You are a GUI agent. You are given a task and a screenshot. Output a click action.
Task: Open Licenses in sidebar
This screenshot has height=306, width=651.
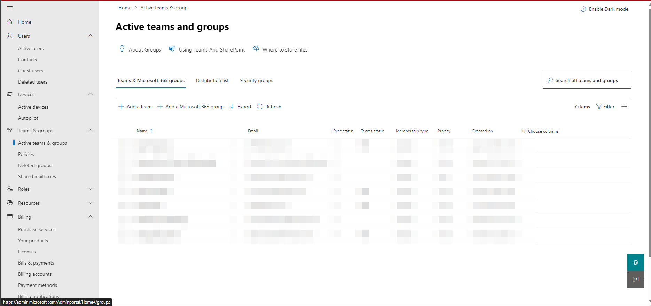(x=27, y=252)
